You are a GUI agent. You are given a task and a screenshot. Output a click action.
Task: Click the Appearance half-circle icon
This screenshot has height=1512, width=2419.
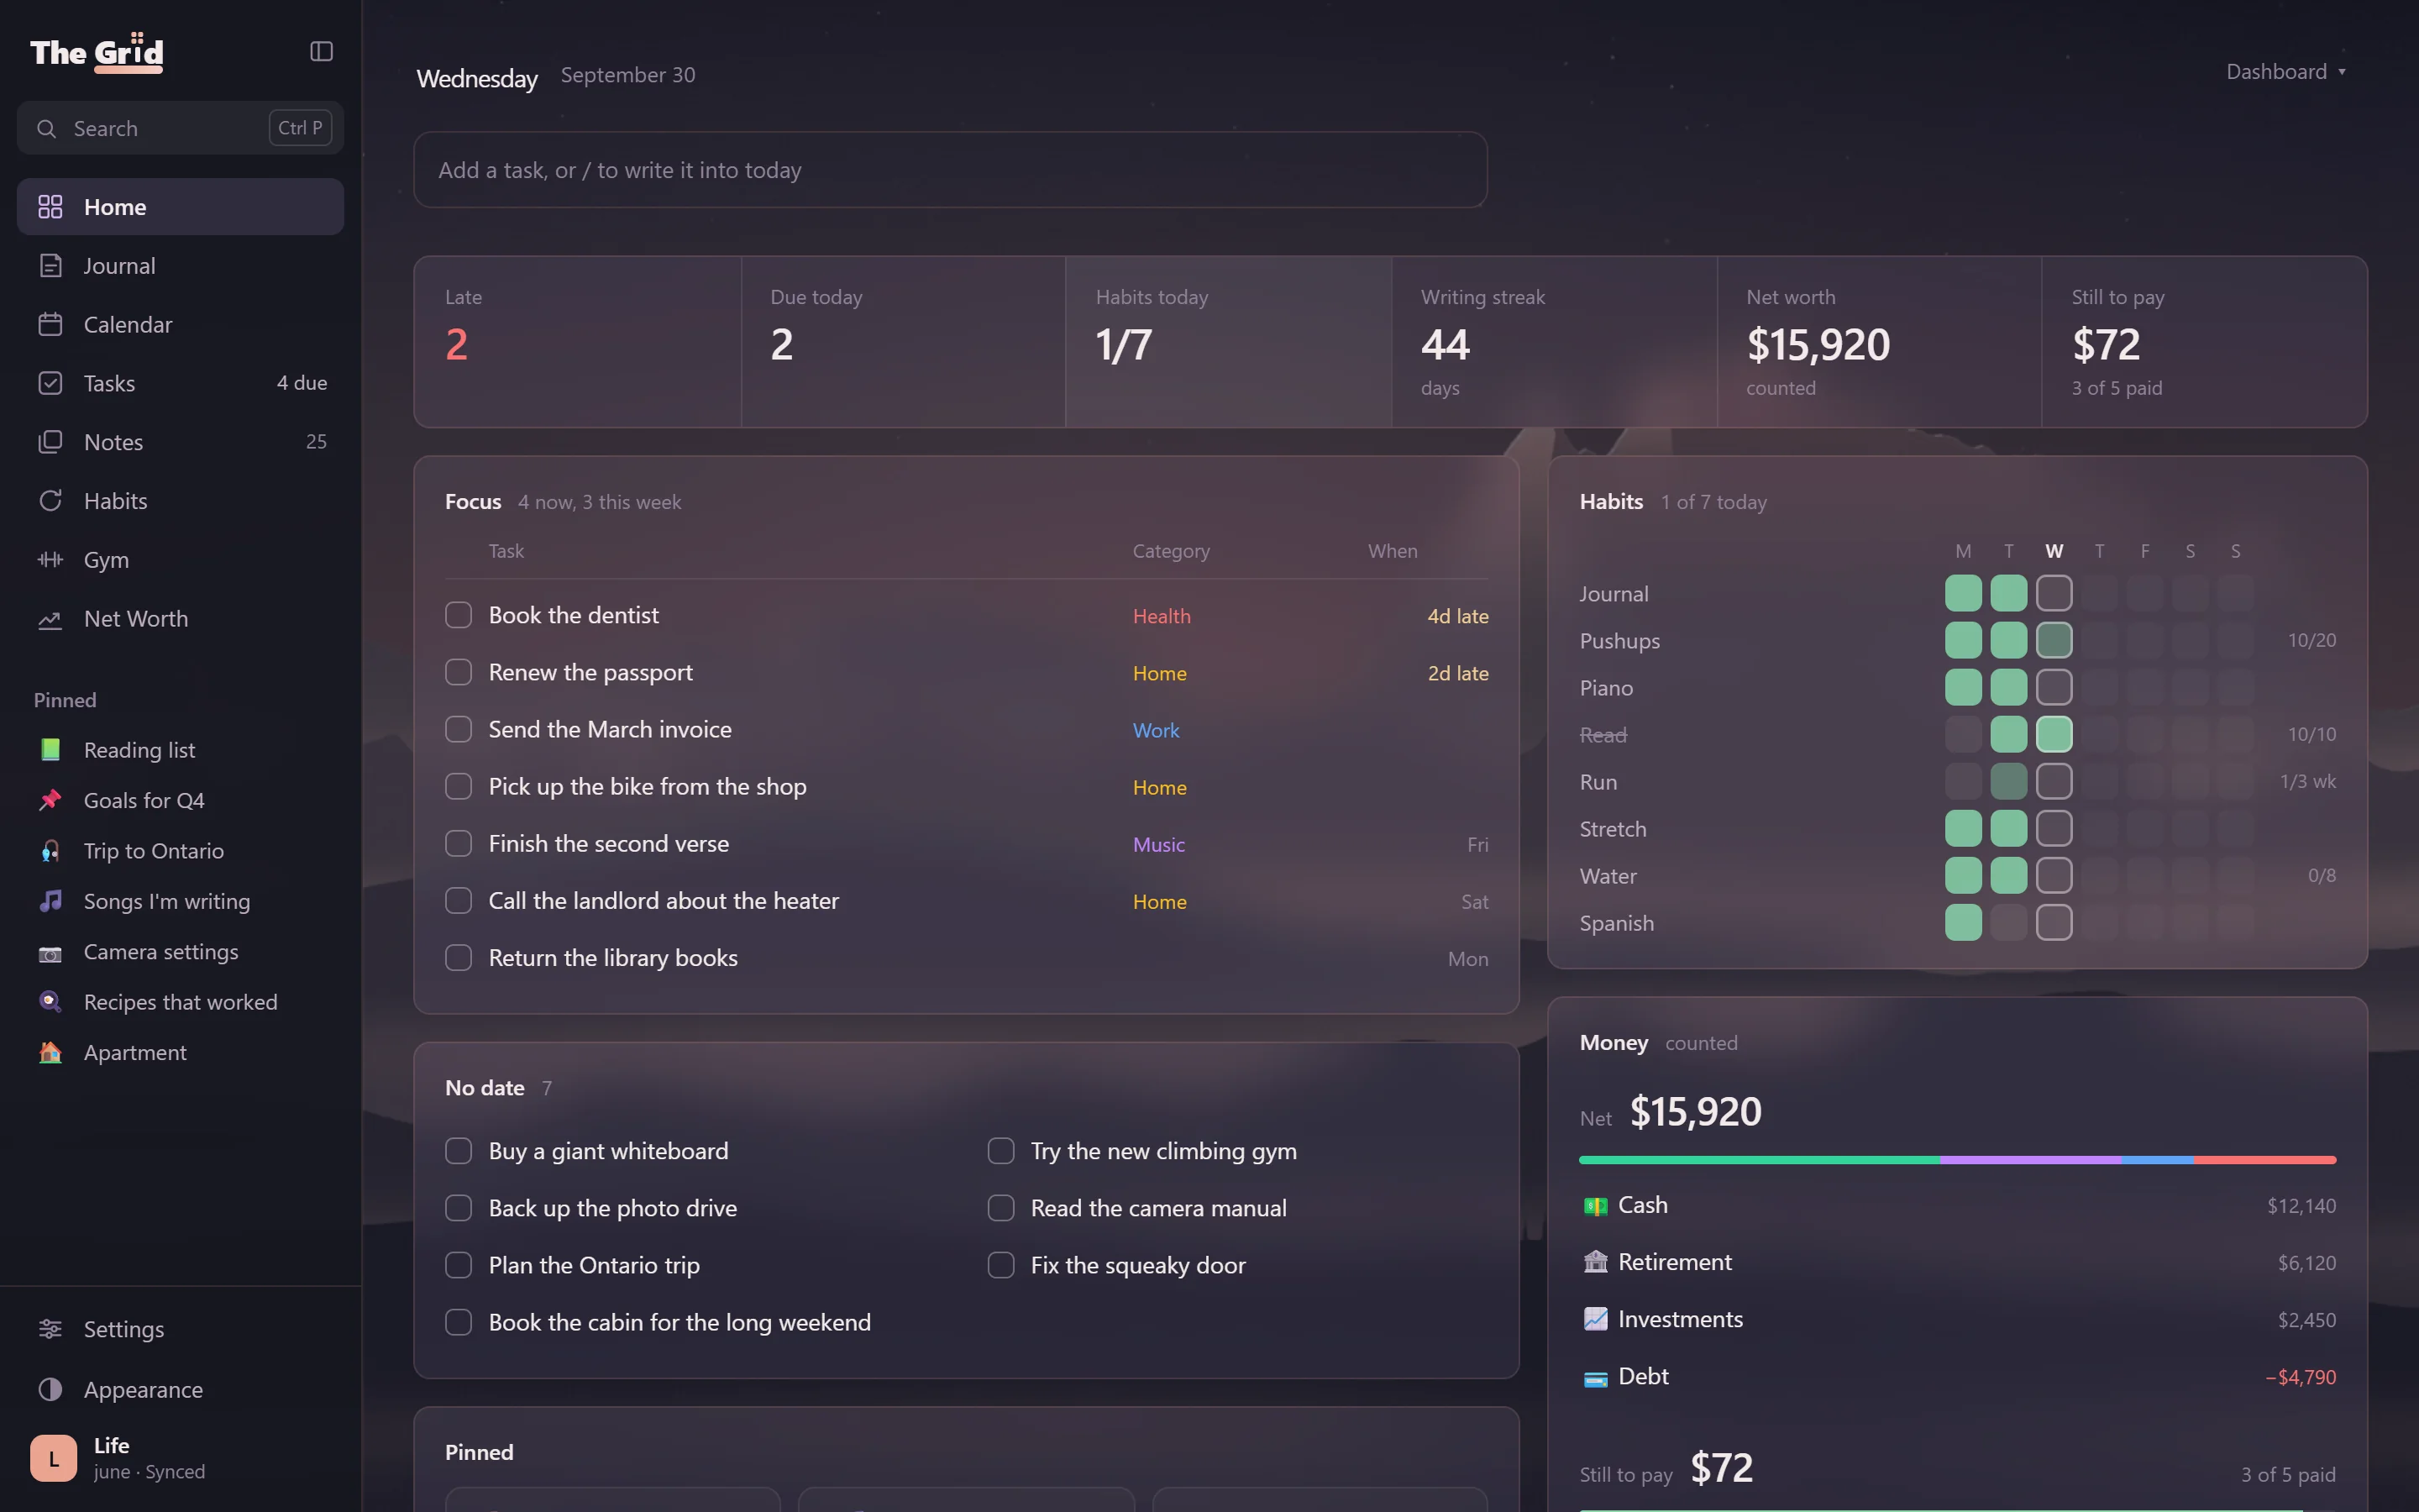pos(50,1390)
